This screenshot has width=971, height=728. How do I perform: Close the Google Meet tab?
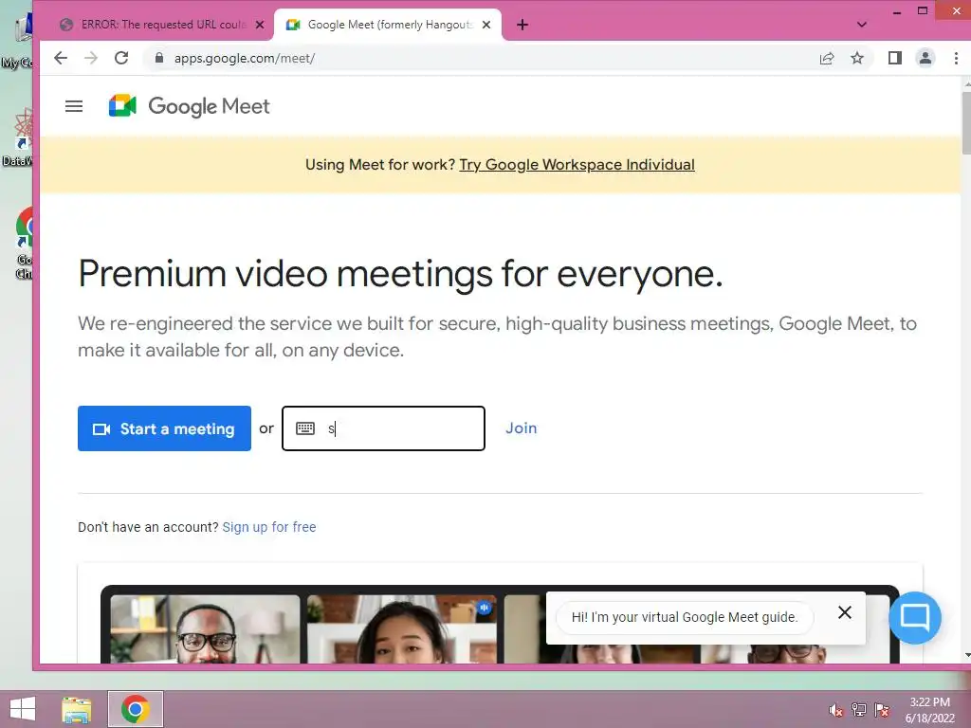click(486, 25)
